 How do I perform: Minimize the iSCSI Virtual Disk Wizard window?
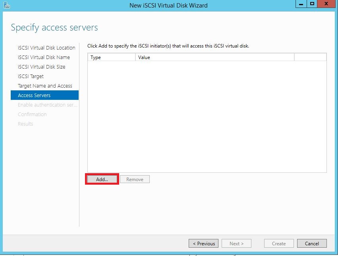301,4
